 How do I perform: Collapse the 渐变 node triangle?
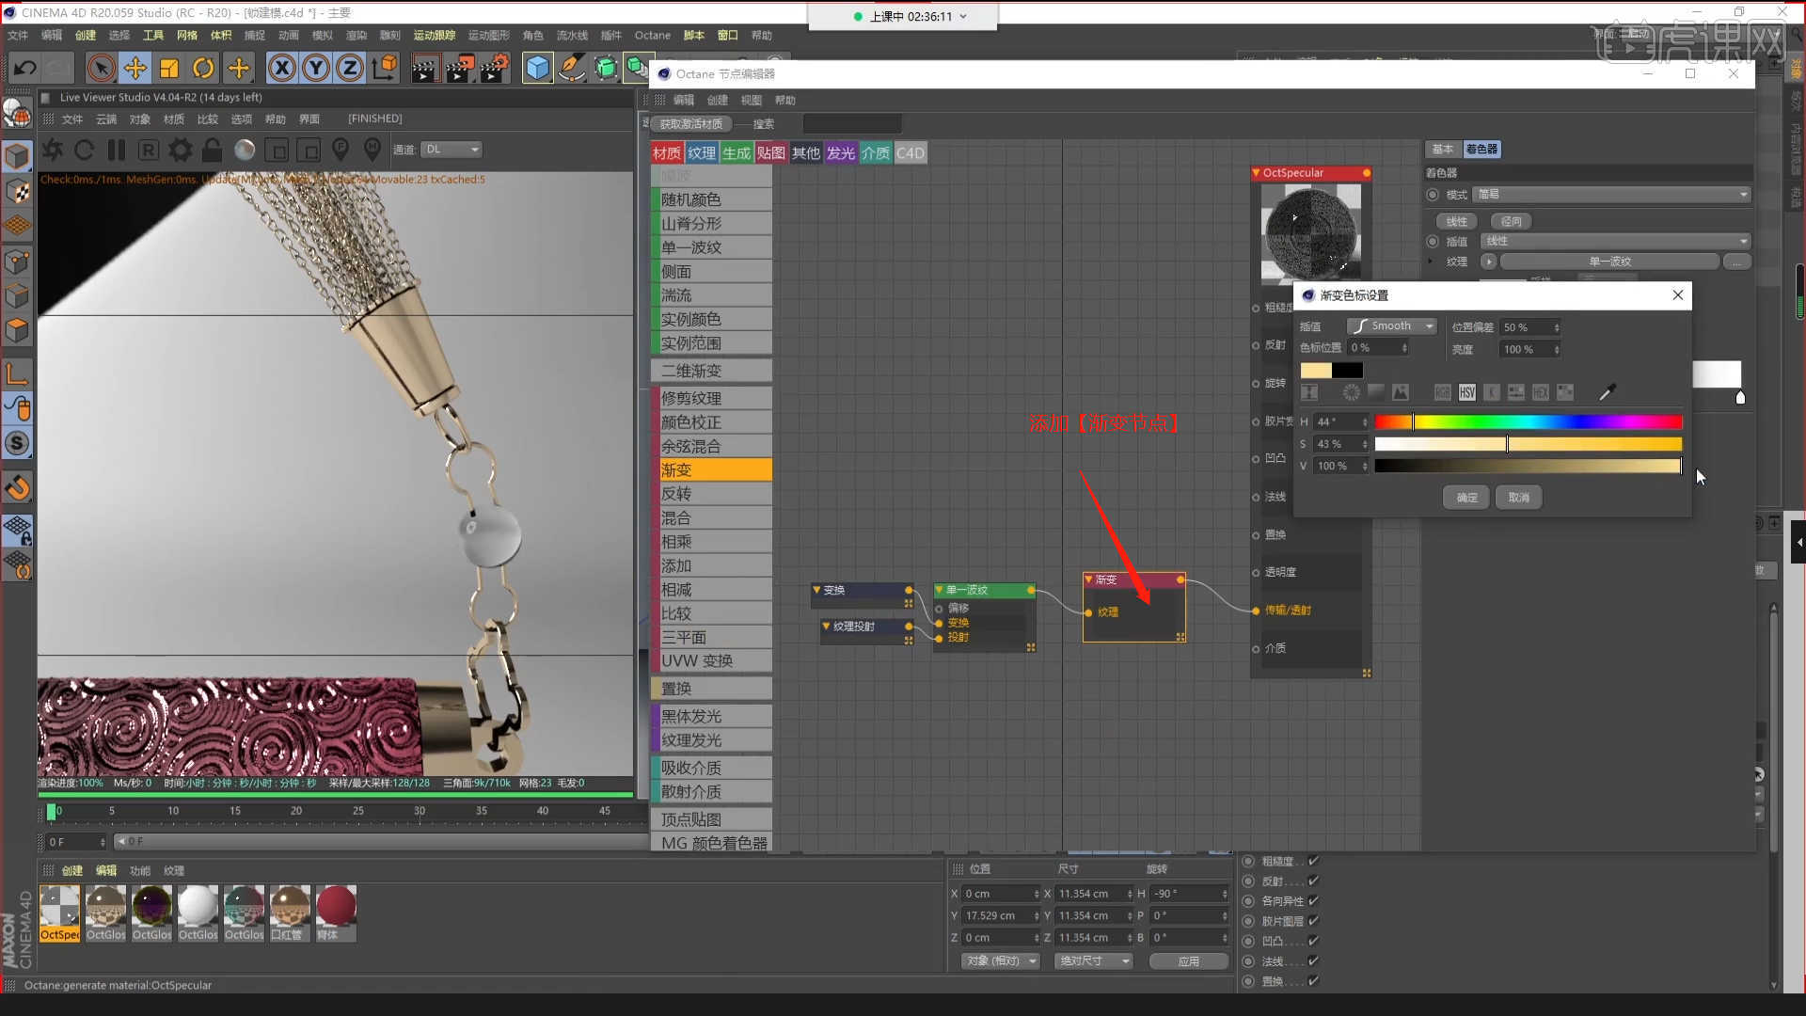(1088, 579)
